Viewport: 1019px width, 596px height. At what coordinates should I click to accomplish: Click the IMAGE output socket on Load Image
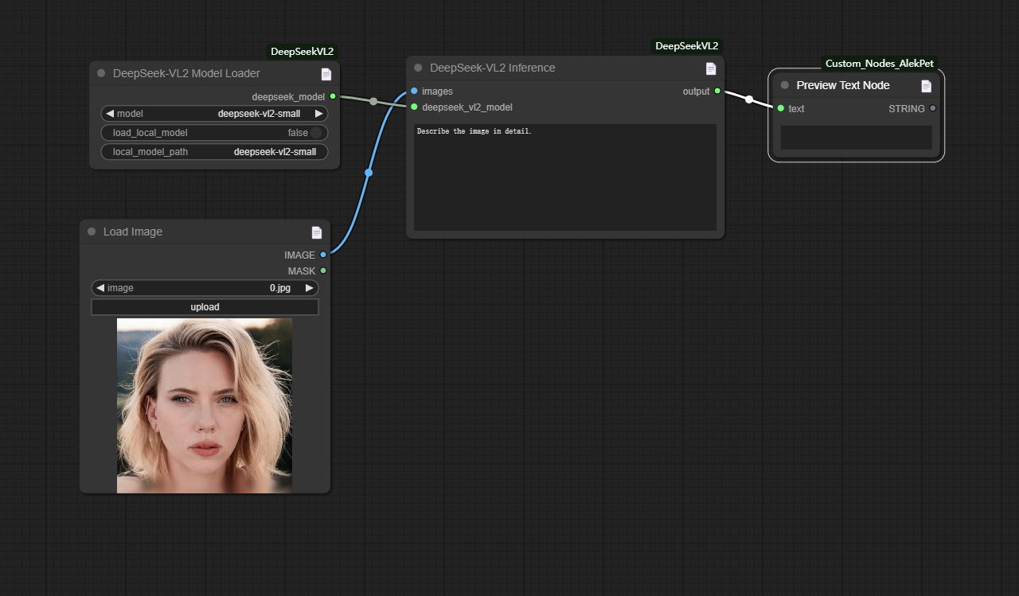(323, 255)
